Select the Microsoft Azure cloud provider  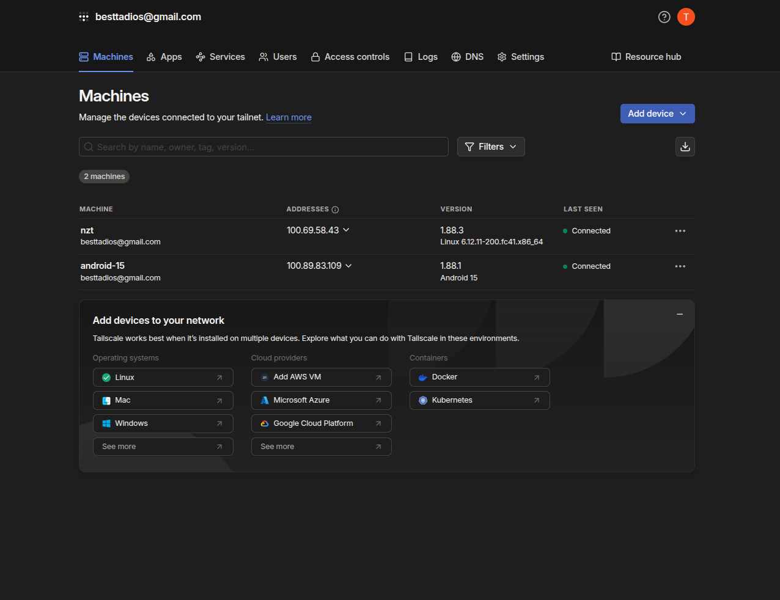pyautogui.click(x=321, y=401)
